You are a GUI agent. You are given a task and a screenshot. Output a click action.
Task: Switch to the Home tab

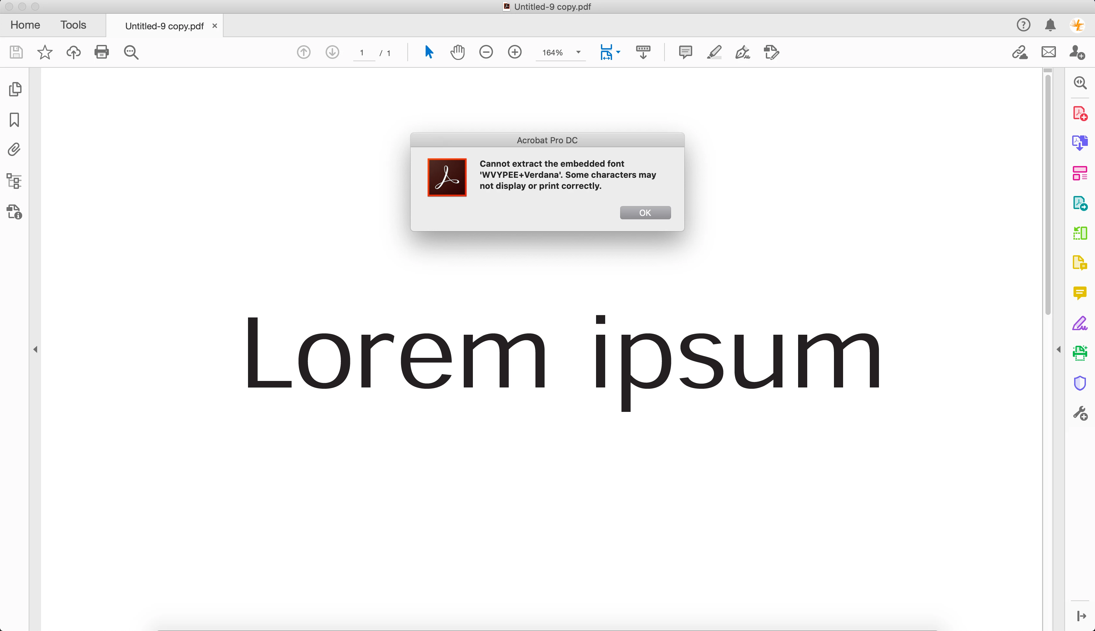(25, 25)
